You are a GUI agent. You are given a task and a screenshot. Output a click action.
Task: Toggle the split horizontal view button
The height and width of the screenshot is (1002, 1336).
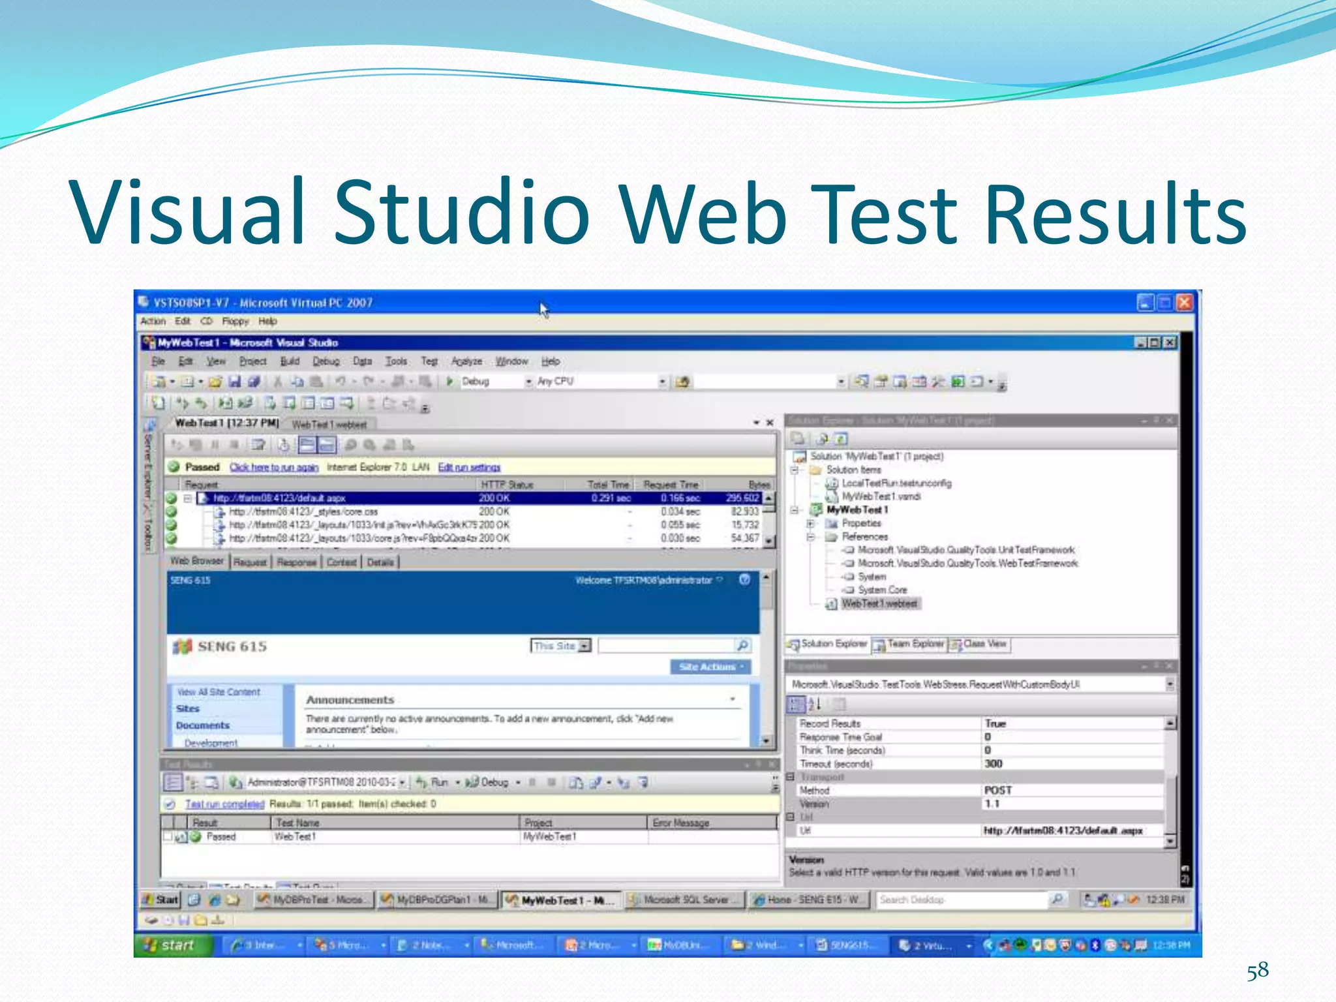tap(307, 445)
